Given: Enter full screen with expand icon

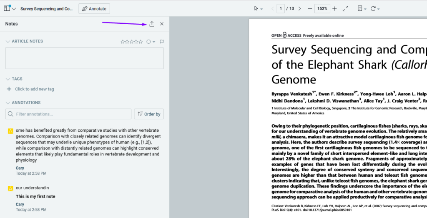Looking at the screenshot, I should [345, 9].
